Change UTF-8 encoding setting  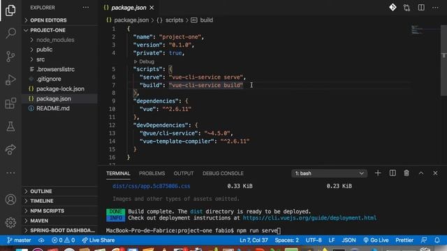click(x=314, y=240)
